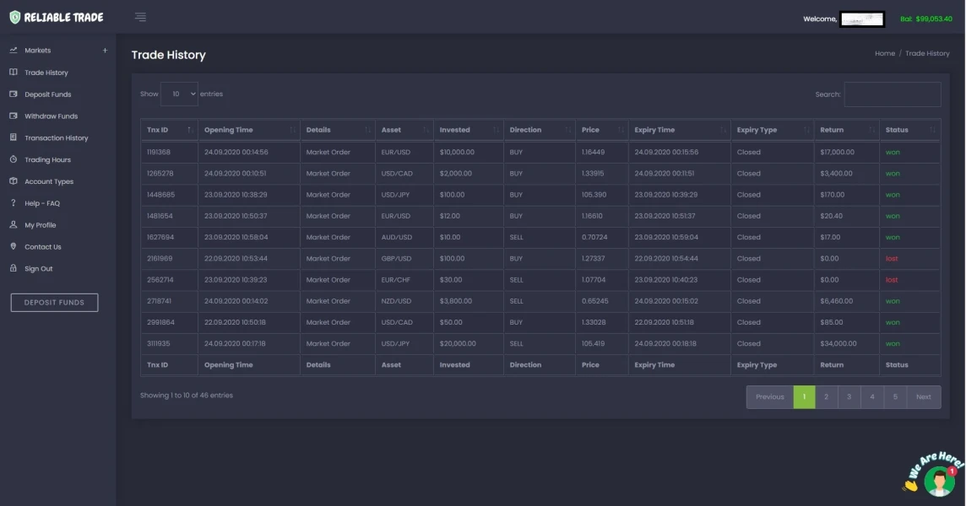Image resolution: width=966 pixels, height=506 pixels.
Task: Click into the Search input field
Action: 892,94
